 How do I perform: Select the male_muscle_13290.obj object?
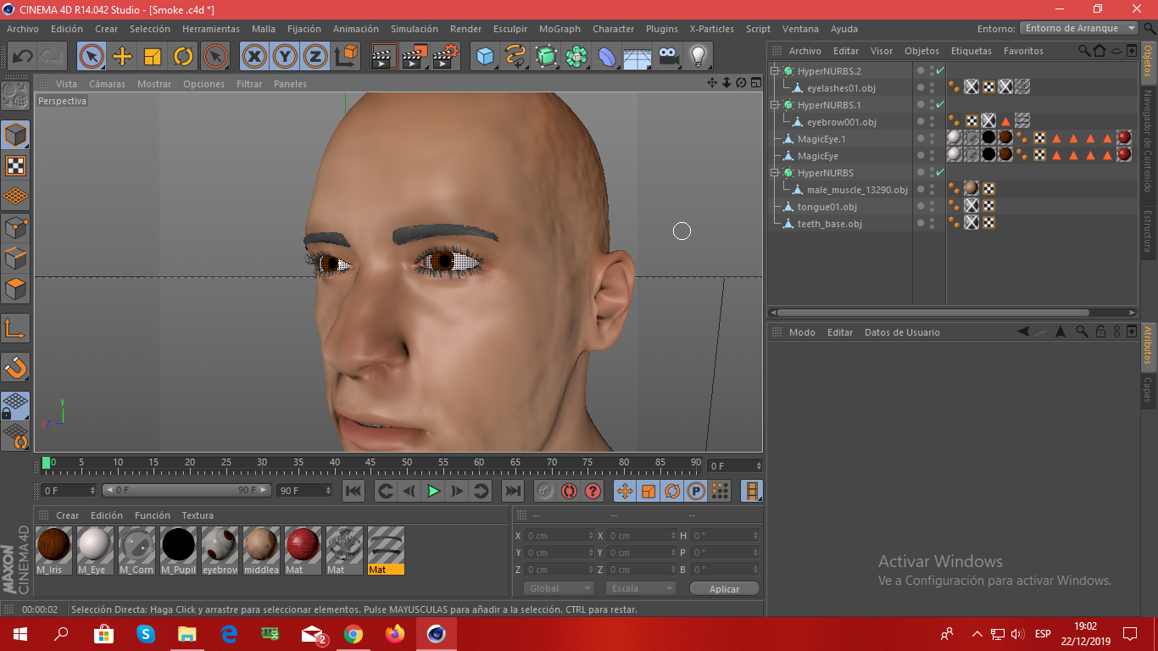(857, 190)
